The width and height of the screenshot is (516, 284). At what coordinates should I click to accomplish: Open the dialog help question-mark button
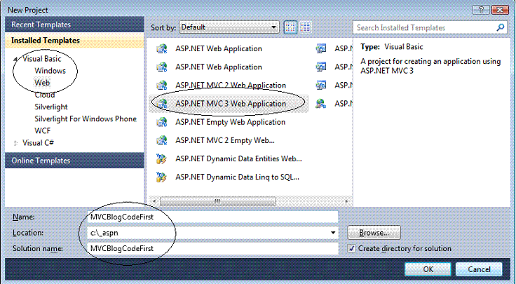(x=481, y=10)
